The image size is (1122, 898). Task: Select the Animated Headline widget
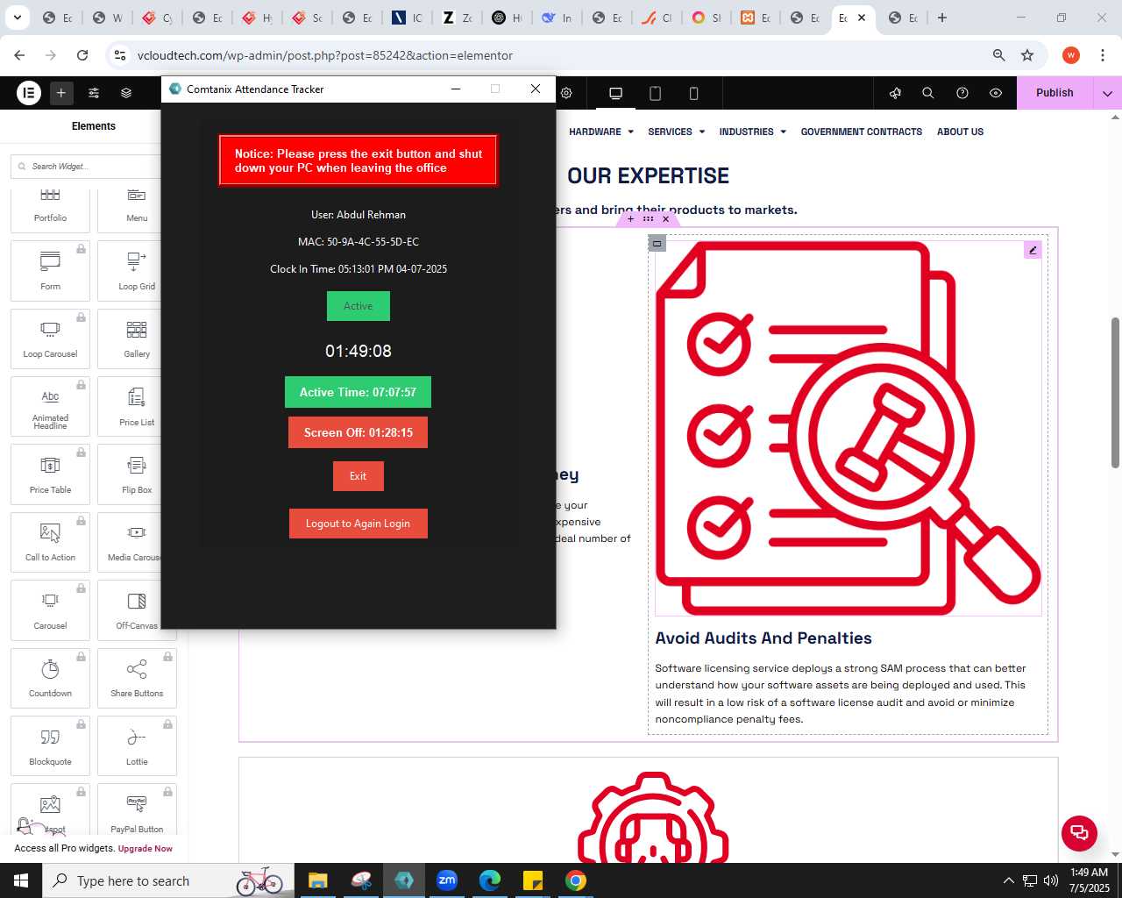[x=50, y=407]
